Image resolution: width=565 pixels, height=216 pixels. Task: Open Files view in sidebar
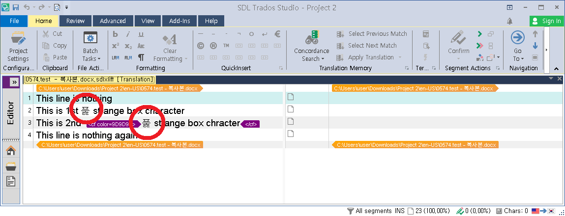pyautogui.click(x=11, y=166)
